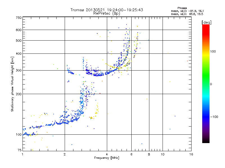This screenshot has width=225, height=168.
Task: Click the y-axis tick label '300'
Action: pos(19,71)
